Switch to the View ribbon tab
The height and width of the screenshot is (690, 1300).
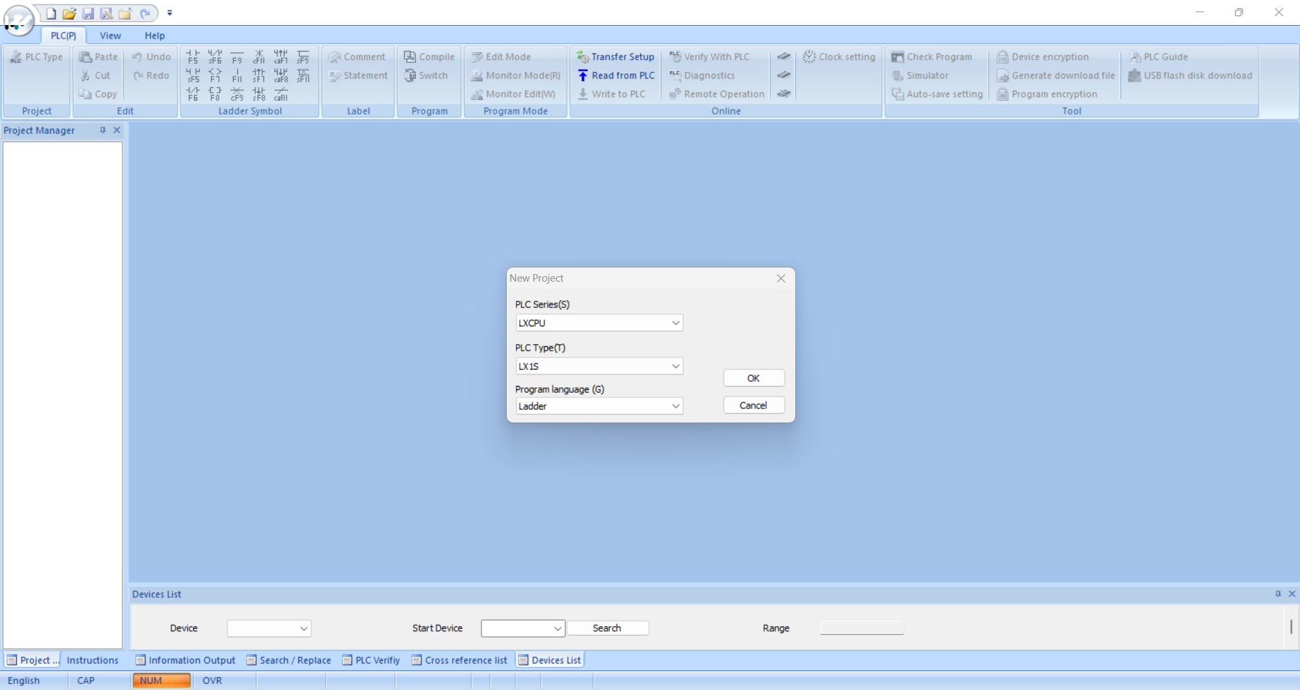[110, 36]
